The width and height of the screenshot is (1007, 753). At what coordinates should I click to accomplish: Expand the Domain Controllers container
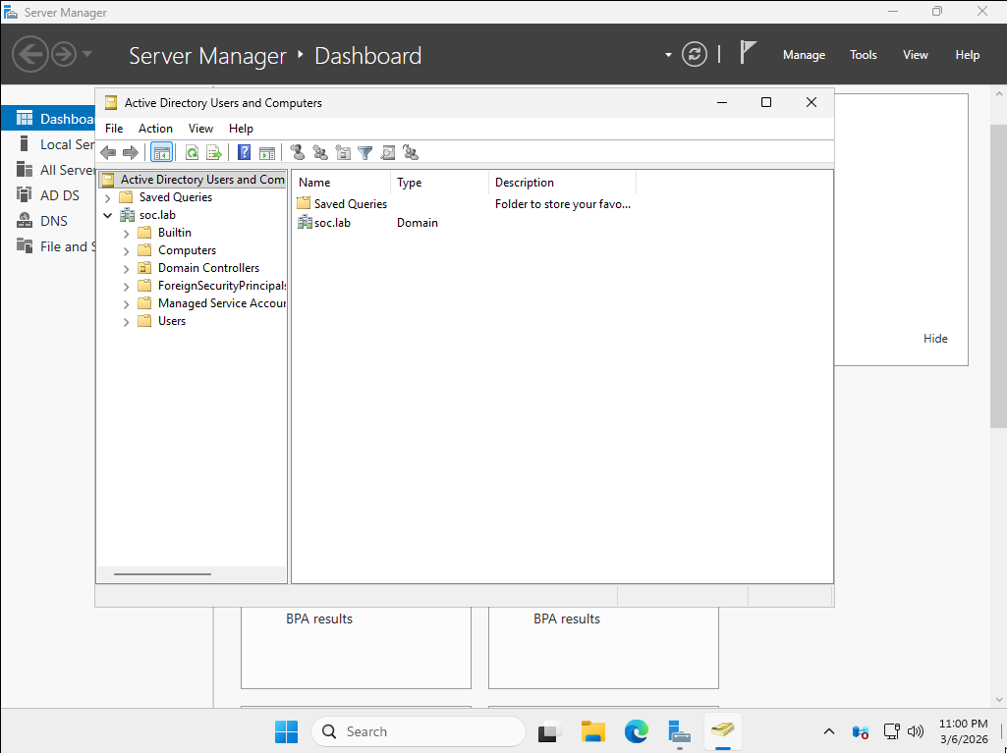point(127,268)
